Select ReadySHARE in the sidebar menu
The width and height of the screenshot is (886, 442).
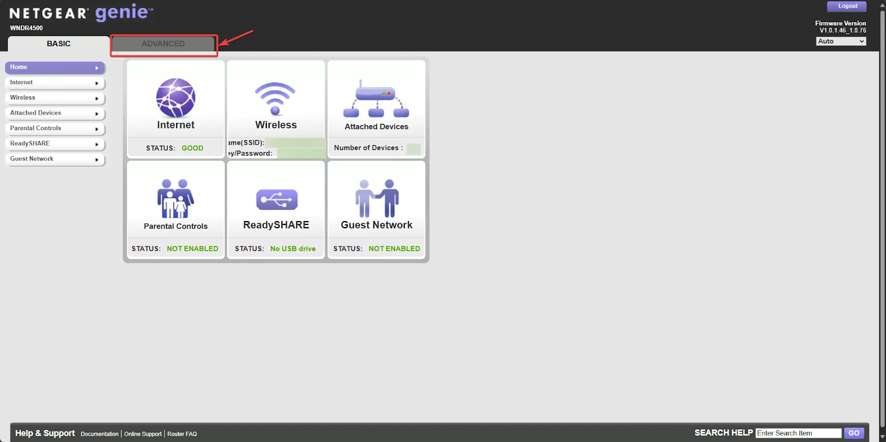55,144
